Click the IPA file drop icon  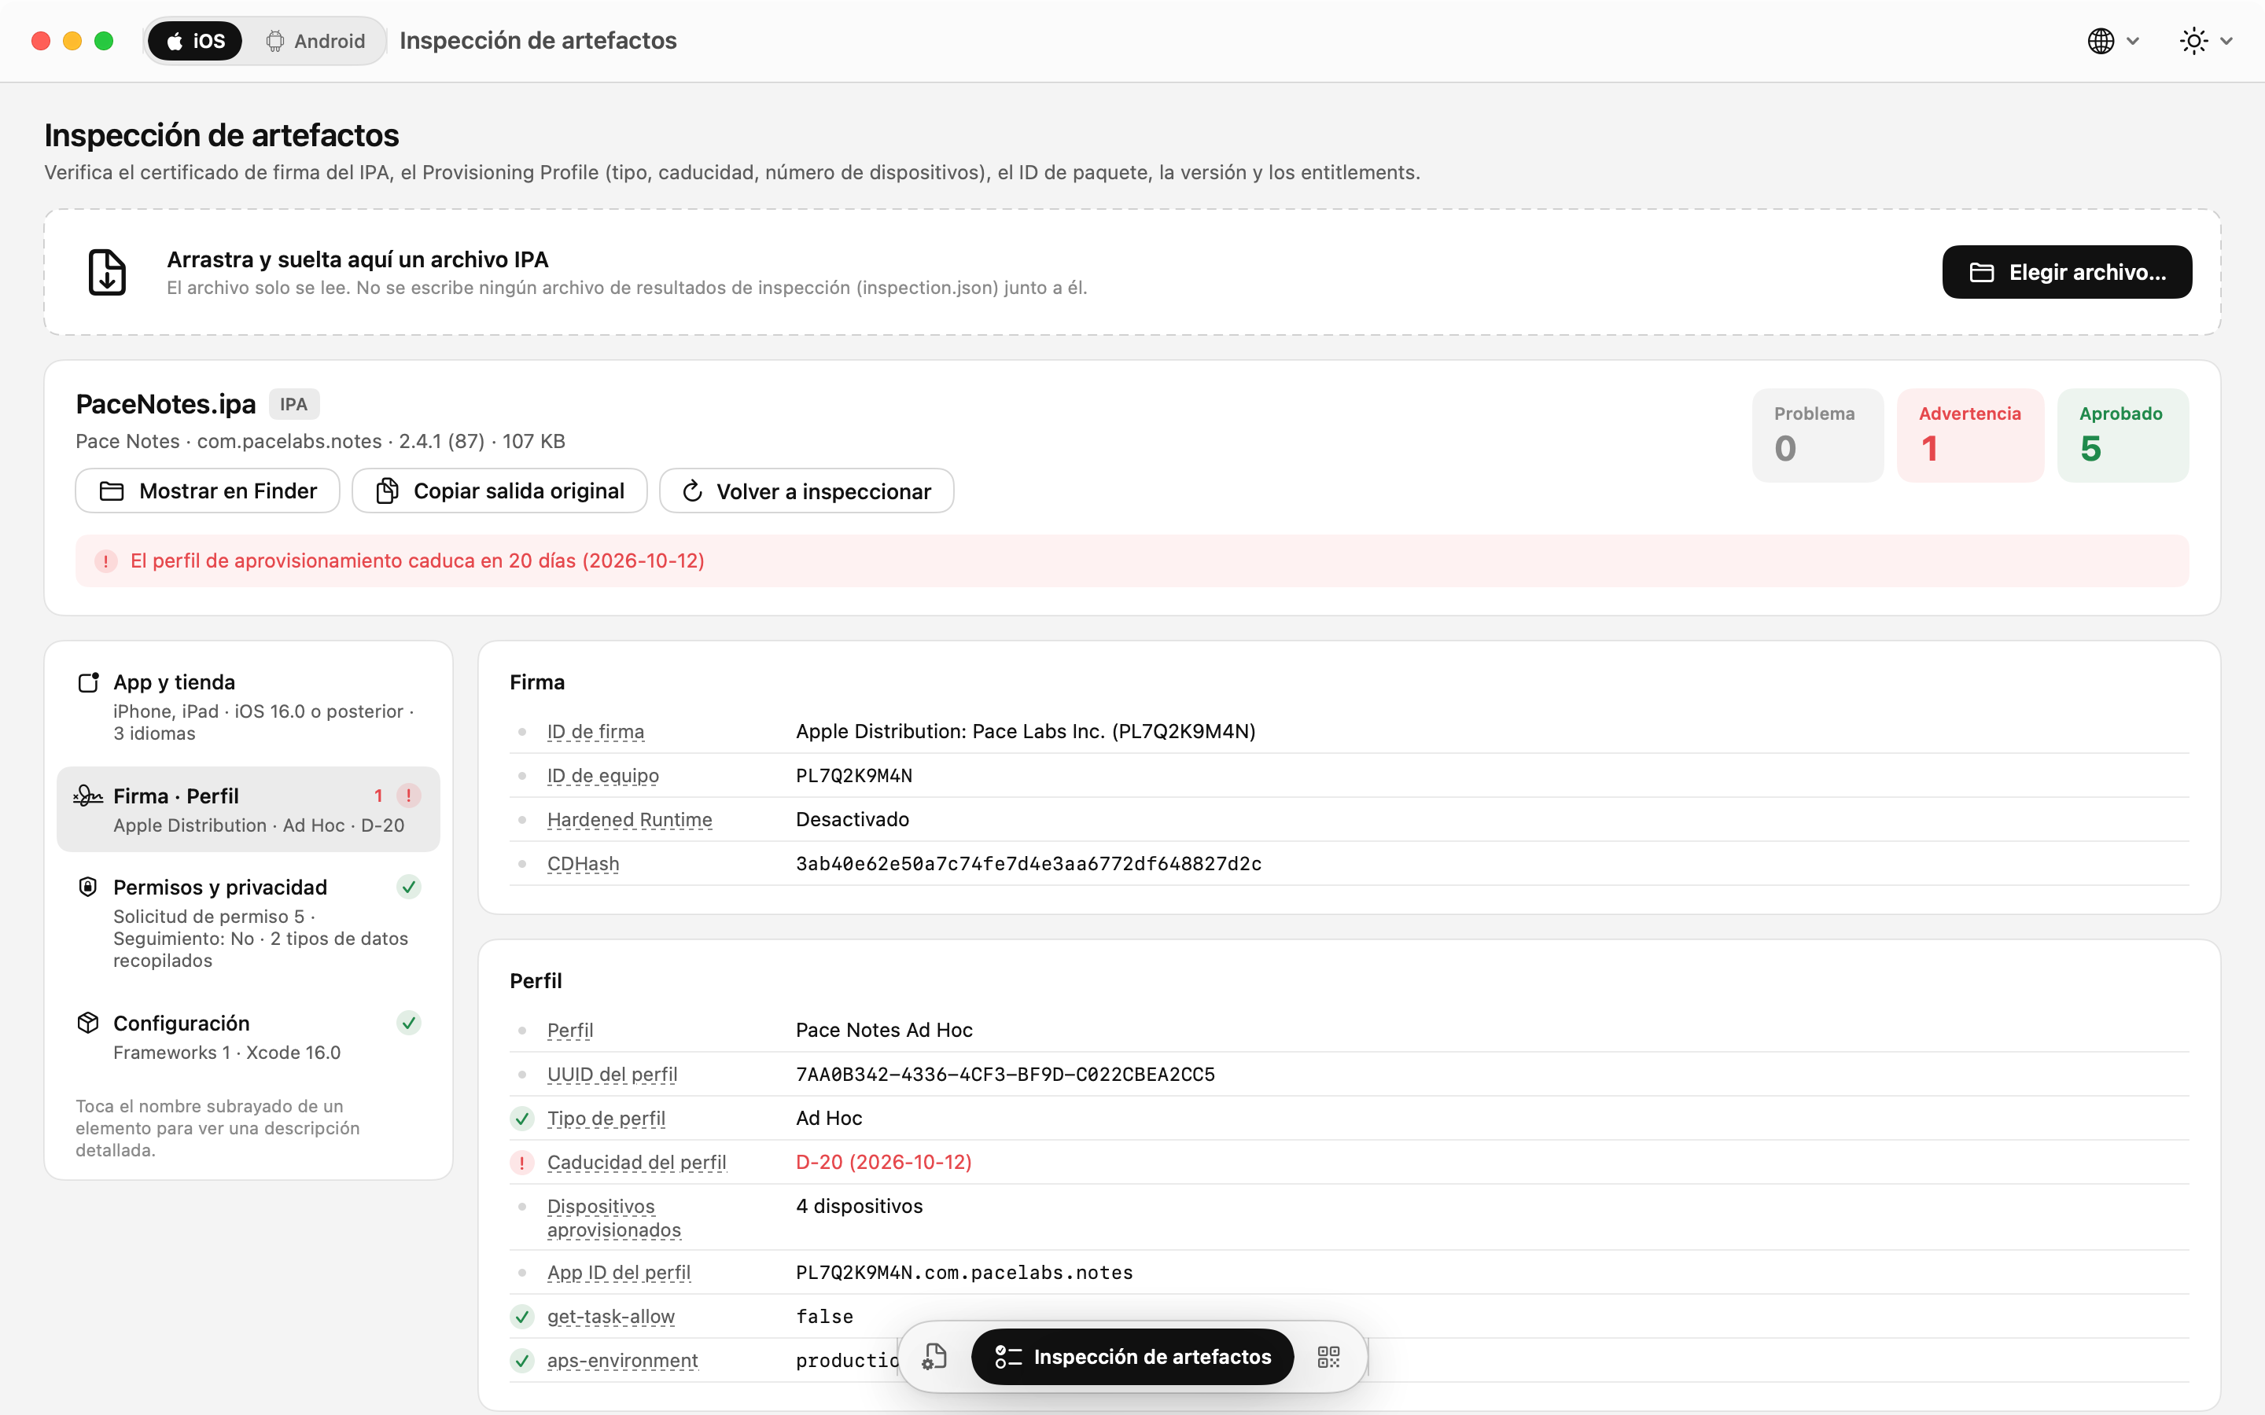[x=107, y=272]
